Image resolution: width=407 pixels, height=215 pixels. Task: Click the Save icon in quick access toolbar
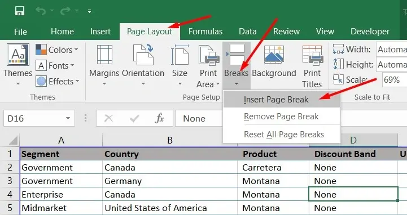pyautogui.click(x=20, y=11)
